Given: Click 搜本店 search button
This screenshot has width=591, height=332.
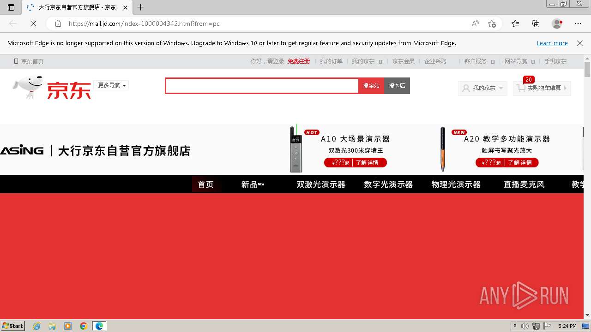Looking at the screenshot, I should (397, 86).
